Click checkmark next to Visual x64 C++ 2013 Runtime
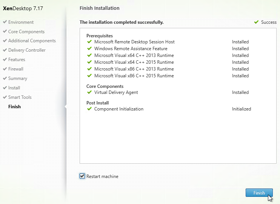280x204 pixels. pos(89,55)
